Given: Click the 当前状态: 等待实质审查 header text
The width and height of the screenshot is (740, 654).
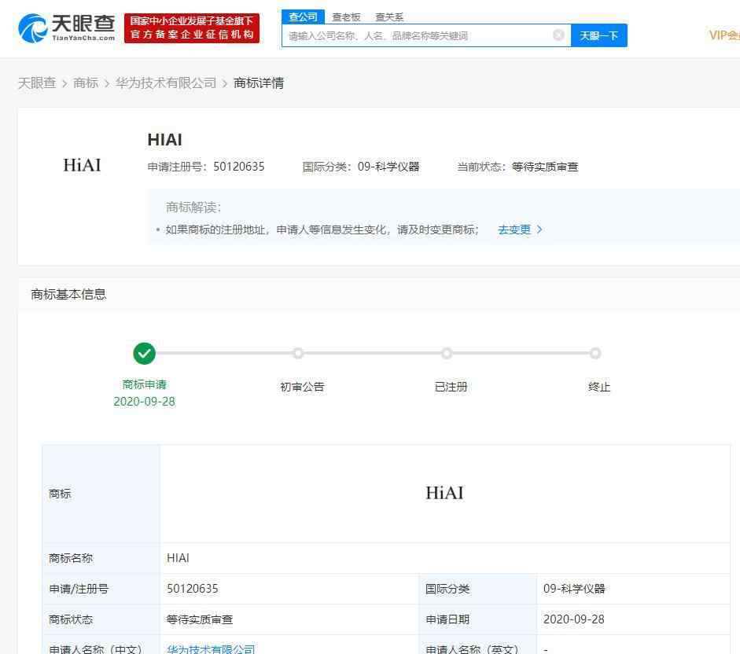Looking at the screenshot, I should point(517,167).
